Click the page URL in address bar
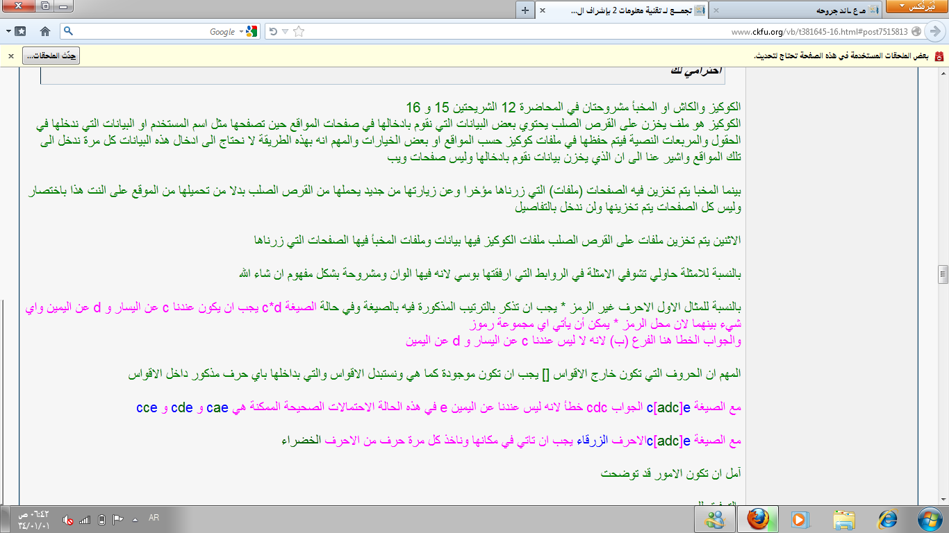 pyautogui.click(x=820, y=31)
